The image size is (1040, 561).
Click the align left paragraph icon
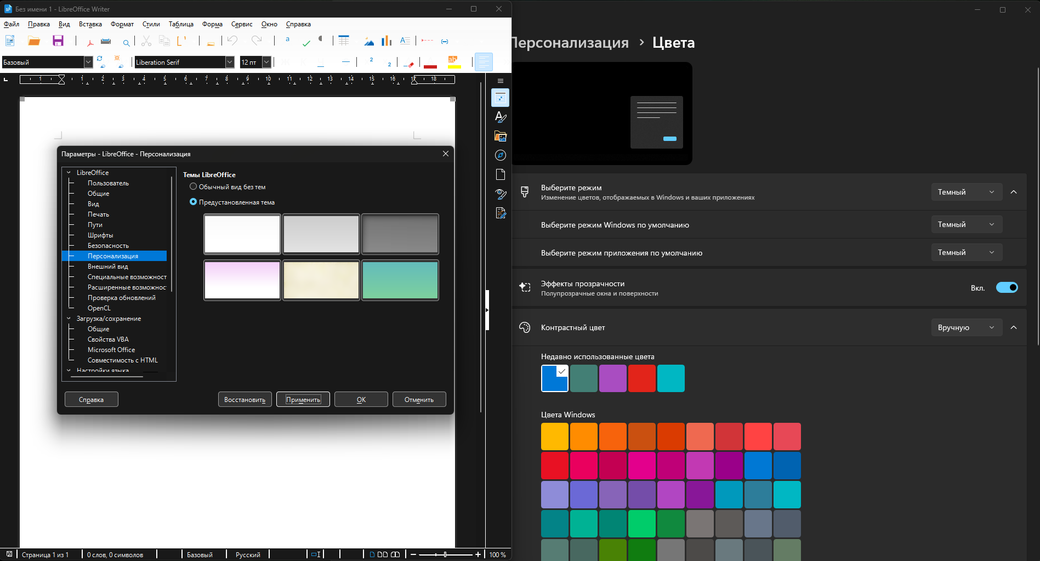pos(484,63)
